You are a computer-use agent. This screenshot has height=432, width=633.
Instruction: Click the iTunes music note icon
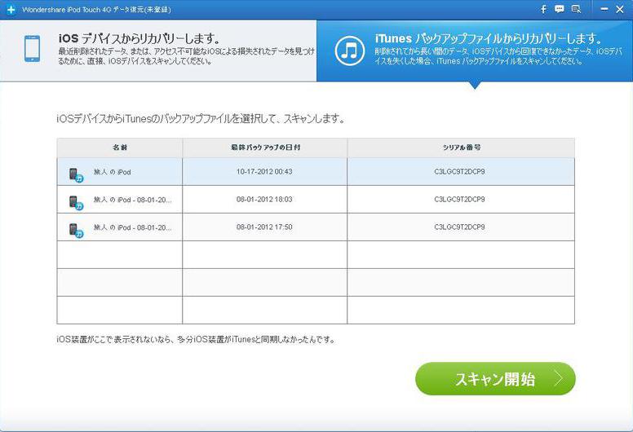350,51
